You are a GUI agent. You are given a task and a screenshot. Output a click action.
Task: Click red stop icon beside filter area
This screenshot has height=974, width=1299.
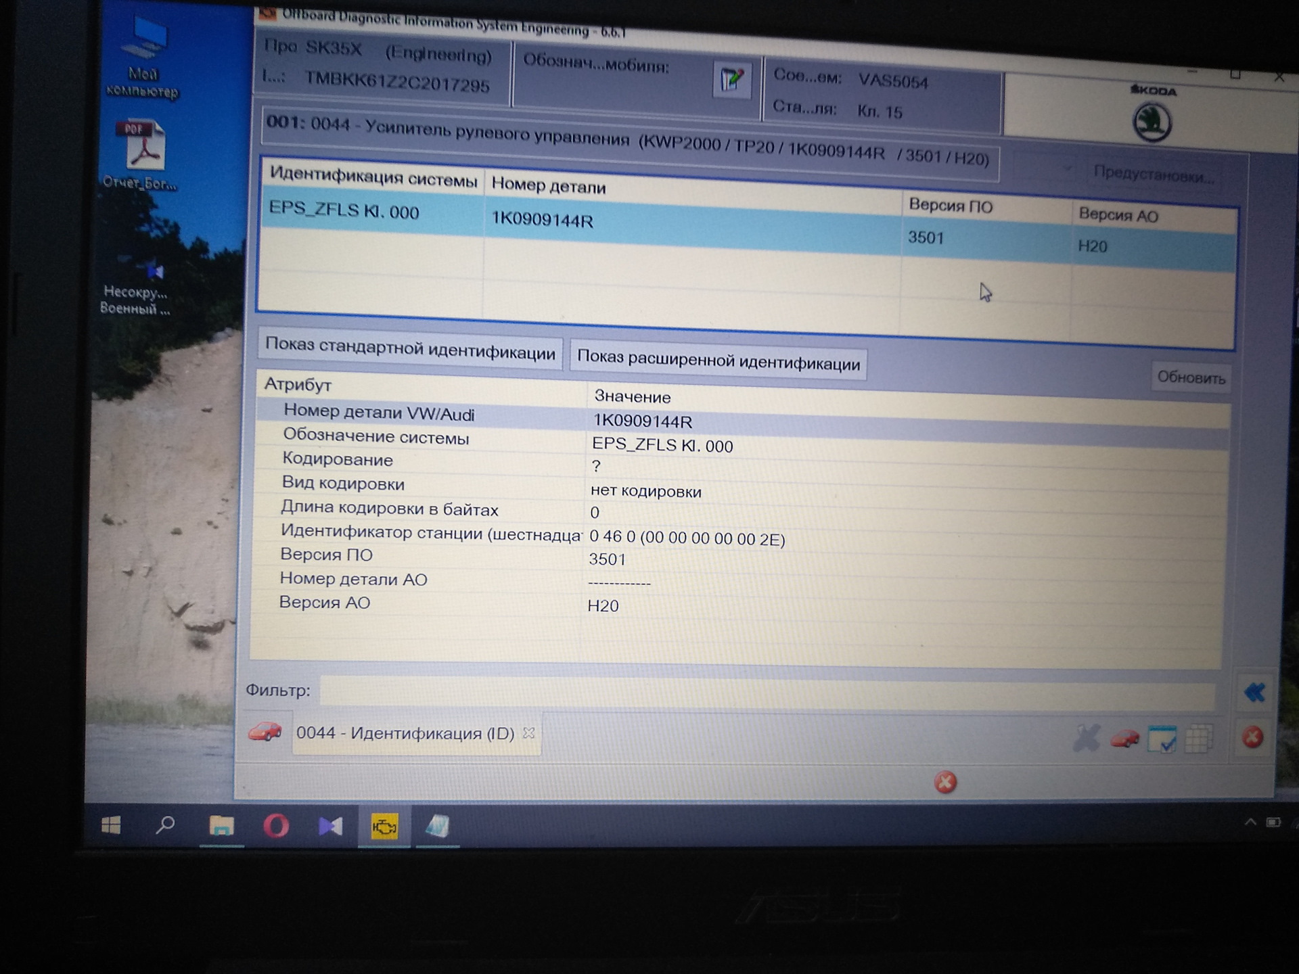coord(1252,737)
